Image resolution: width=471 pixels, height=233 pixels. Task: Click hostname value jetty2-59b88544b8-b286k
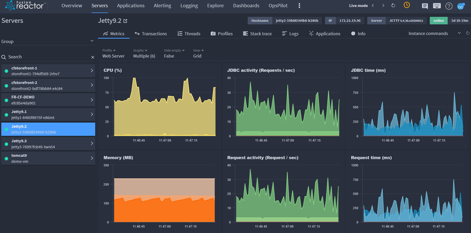pyautogui.click(x=297, y=20)
